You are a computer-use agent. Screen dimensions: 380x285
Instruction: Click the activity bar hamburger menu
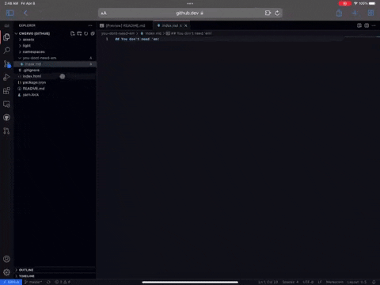[x=7, y=25]
